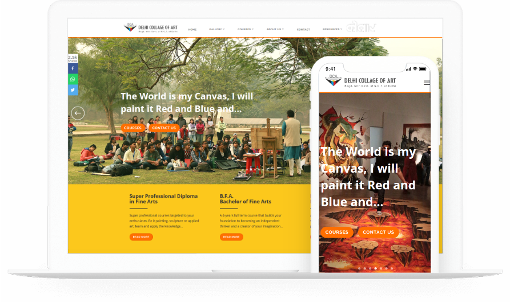This screenshot has height=302, width=510.
Task: Open the Home menu item
Action: coord(192,30)
